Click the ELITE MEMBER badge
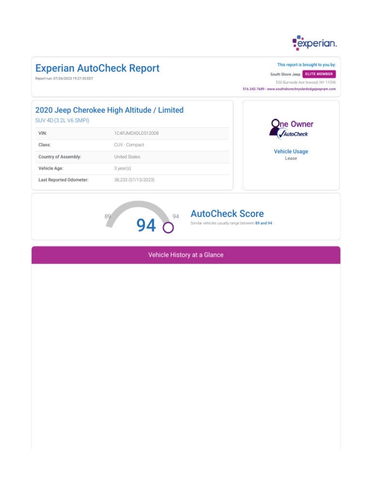Image resolution: width=372 pixels, height=496 pixels. [x=319, y=74]
